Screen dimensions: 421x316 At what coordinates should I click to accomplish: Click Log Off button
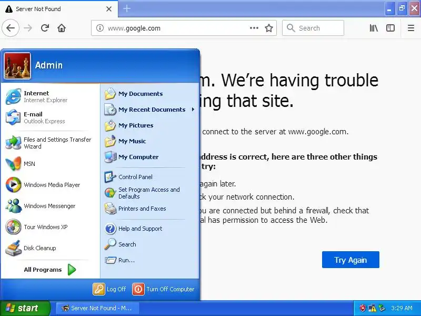109,289
